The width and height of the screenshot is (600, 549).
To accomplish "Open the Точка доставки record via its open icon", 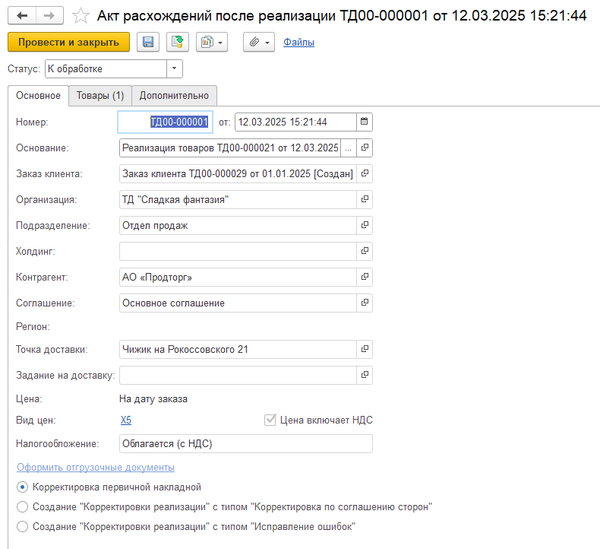I will tap(365, 349).
